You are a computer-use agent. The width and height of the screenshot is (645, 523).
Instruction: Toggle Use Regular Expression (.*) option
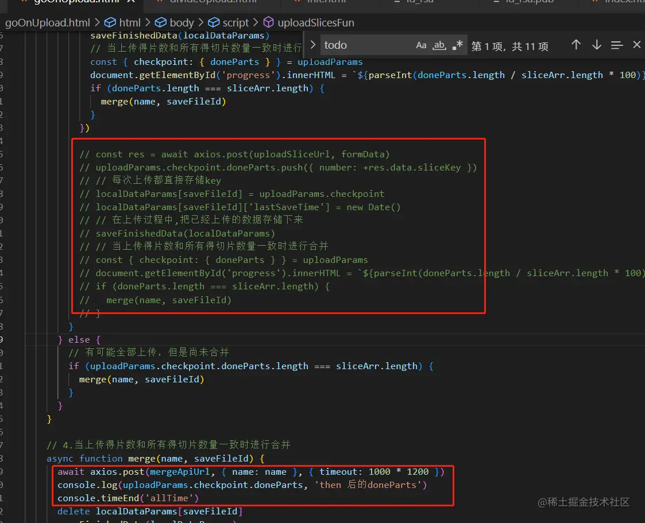point(457,45)
